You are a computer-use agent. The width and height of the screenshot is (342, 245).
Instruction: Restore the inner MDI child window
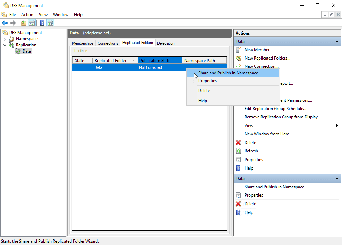[x=332, y=15]
